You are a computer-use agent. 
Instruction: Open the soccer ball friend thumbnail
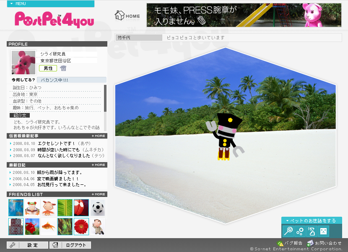coord(98,207)
